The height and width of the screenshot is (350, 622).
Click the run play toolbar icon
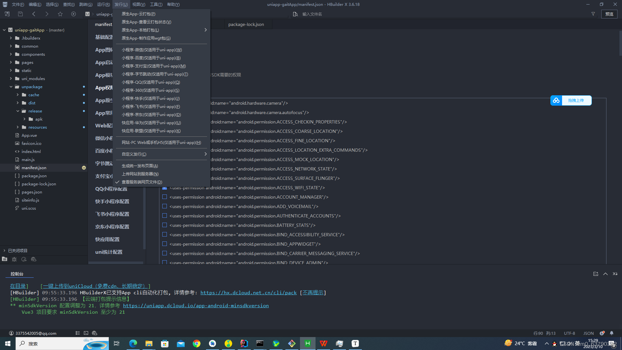coord(74,14)
